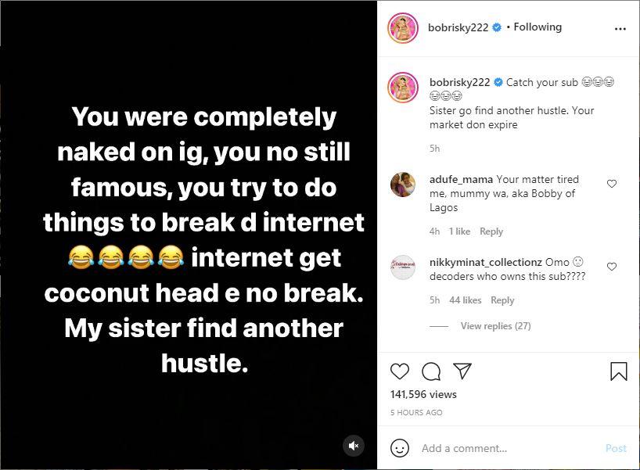Reply to adufe_mama's comment
This screenshot has height=470, width=640.
(491, 231)
